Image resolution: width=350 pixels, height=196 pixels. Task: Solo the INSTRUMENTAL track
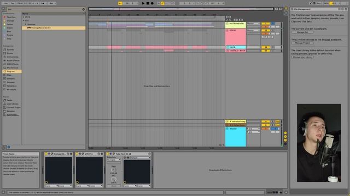(x=273, y=23)
